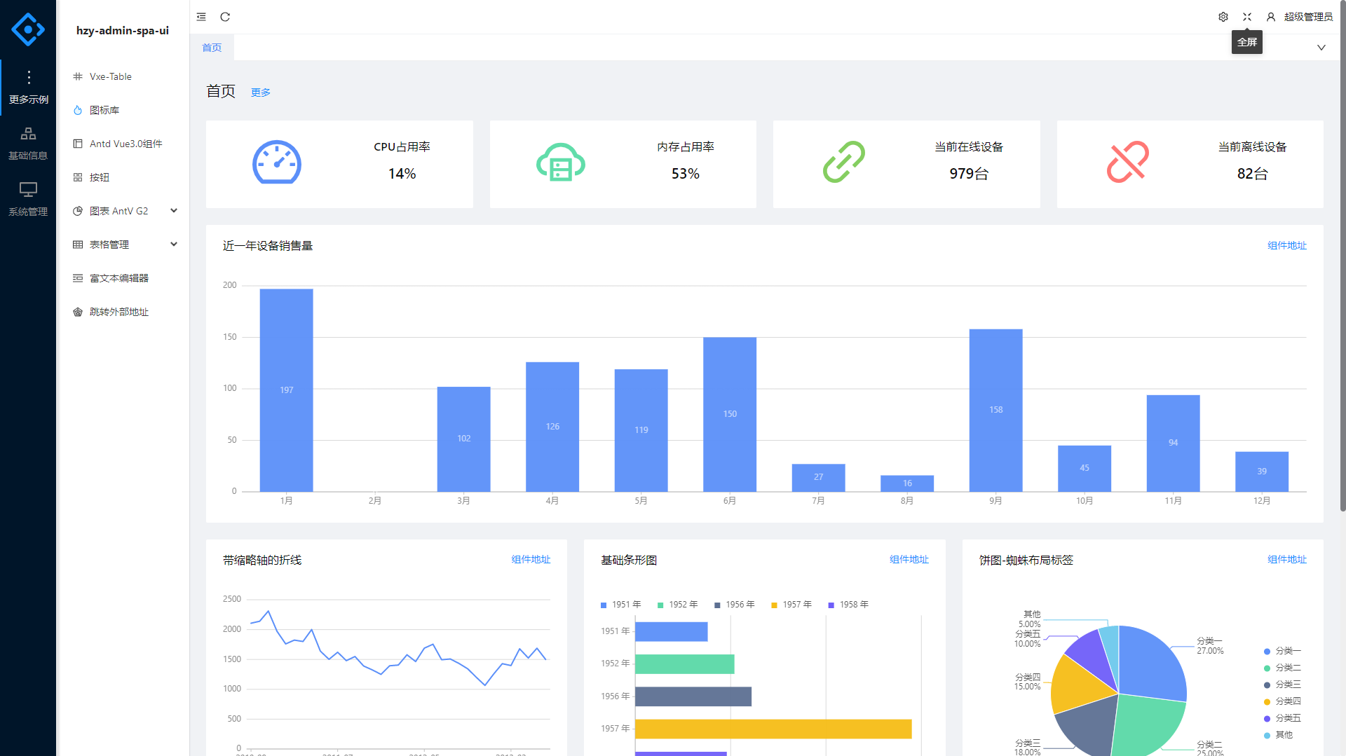Open the Vxe-Table menu item
Viewport: 1346px width, 756px height.
(x=111, y=76)
